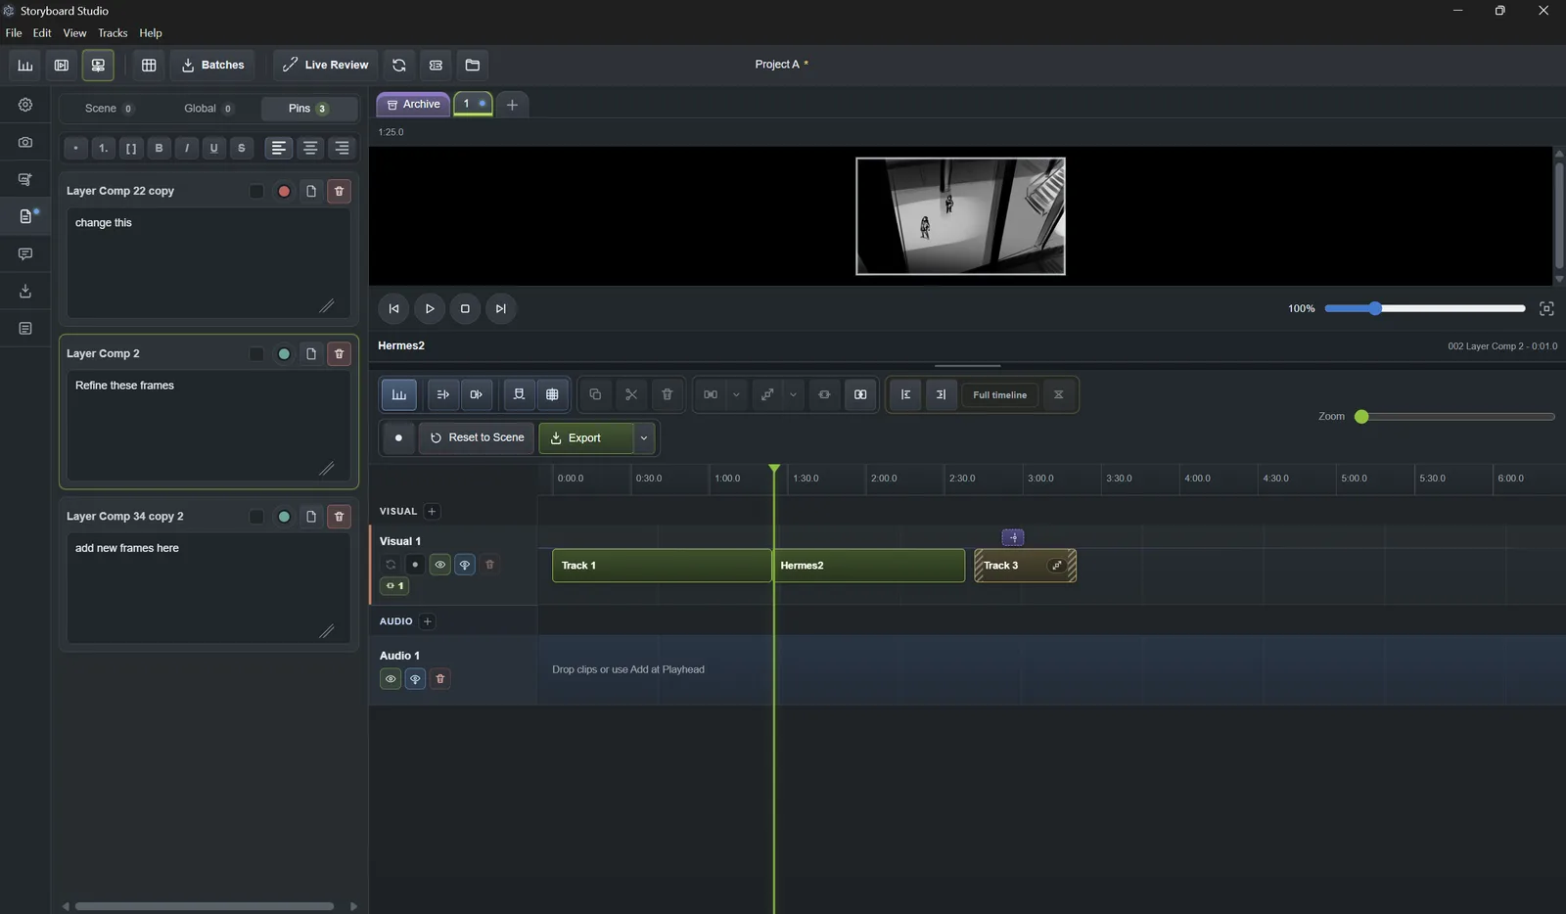
Task: Toggle bold formatting in notes toolbar
Action: tap(159, 148)
